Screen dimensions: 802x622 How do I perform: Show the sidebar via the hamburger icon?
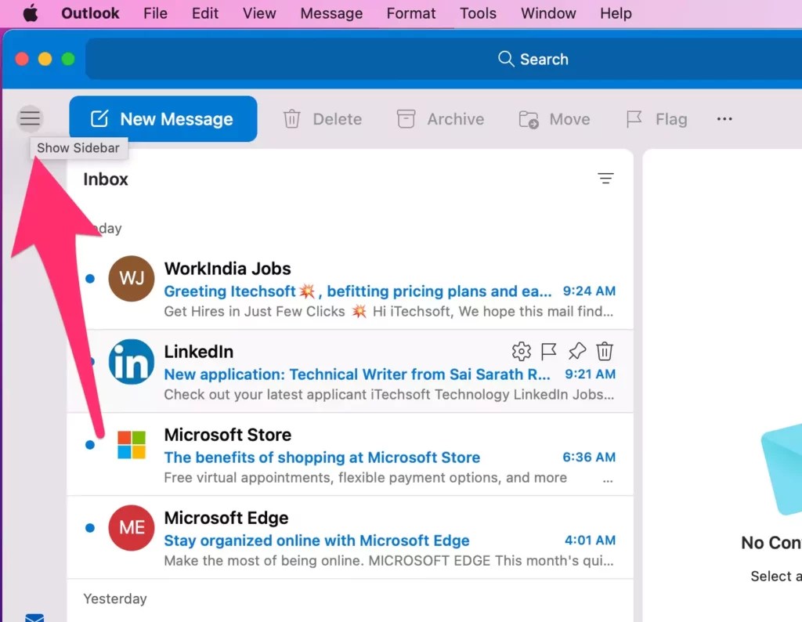[29, 118]
